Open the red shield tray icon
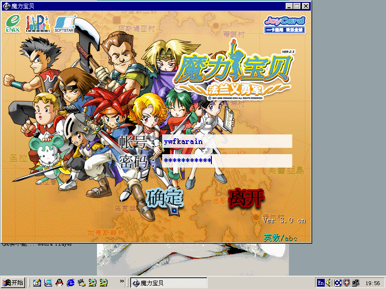The image size is (386, 289). coord(346,283)
